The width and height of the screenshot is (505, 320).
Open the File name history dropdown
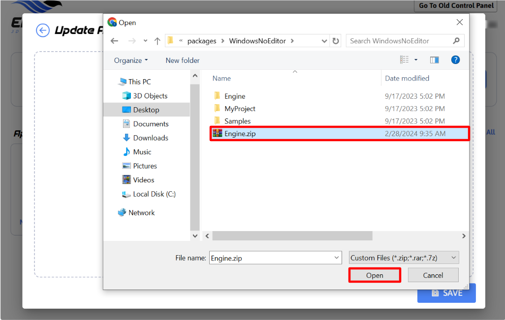click(x=337, y=258)
